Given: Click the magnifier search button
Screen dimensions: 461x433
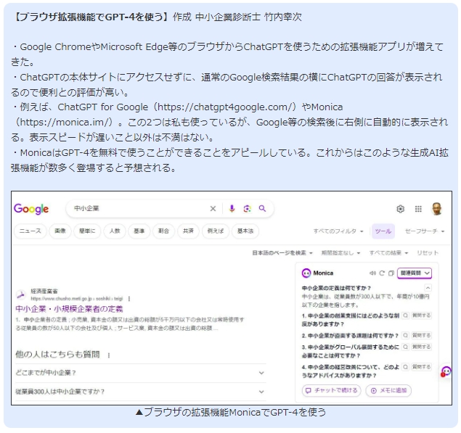Looking at the screenshot, I should pyautogui.click(x=262, y=209).
